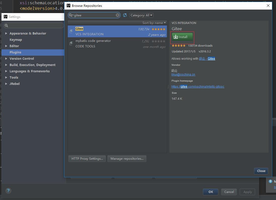
Task: Select Keymap in Settings tree
Action: point(16,40)
